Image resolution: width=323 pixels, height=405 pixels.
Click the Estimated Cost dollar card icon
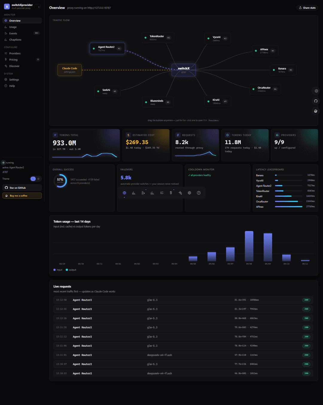click(x=128, y=135)
